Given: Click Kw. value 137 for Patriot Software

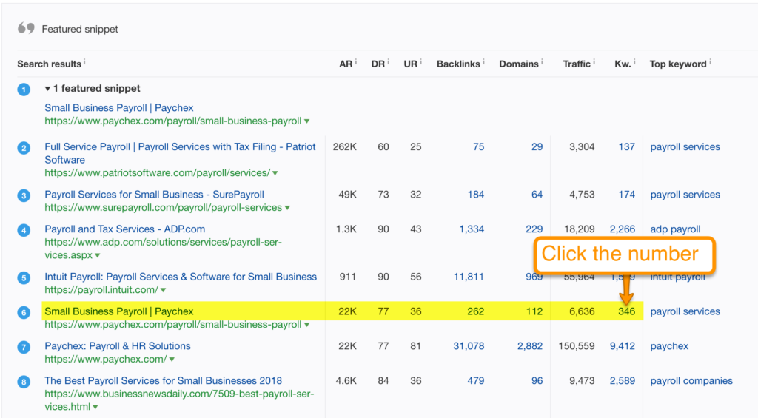Looking at the screenshot, I should [x=626, y=147].
